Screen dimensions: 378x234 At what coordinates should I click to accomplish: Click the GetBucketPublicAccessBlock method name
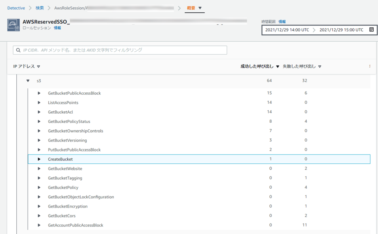click(74, 93)
